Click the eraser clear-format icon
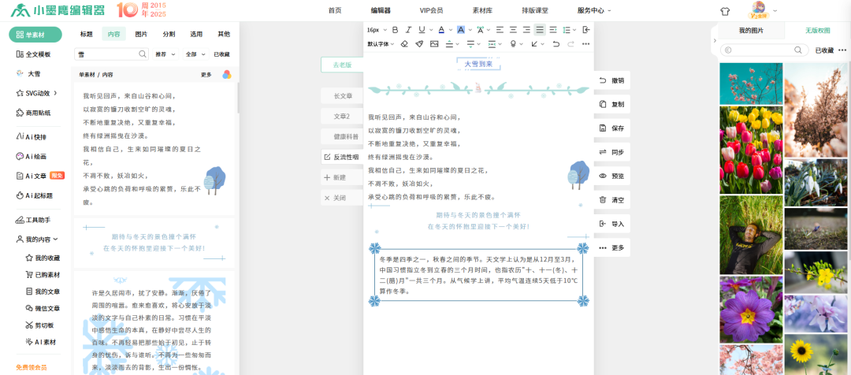The width and height of the screenshot is (851, 375). point(404,44)
